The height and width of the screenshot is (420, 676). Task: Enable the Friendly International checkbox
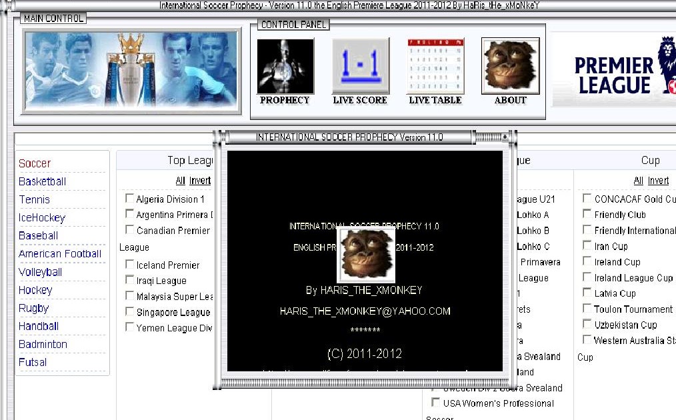[x=587, y=229]
